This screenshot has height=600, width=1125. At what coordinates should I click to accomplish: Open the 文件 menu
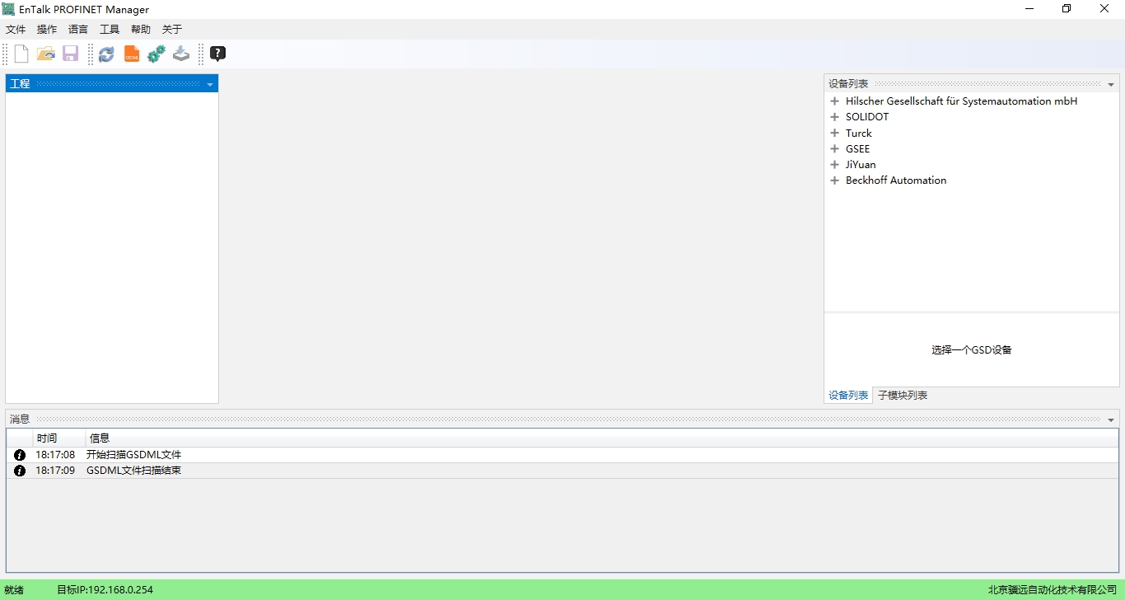(x=16, y=30)
